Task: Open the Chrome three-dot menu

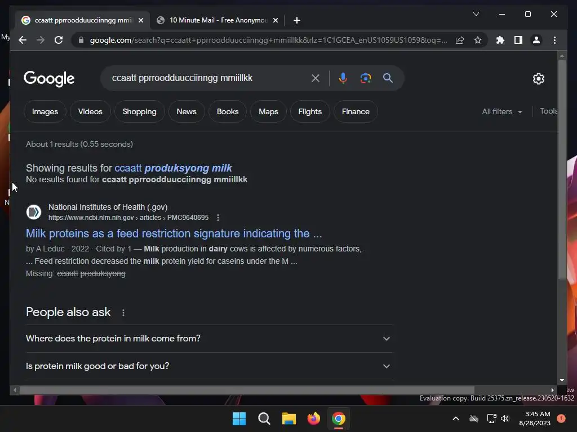Action: coord(554,40)
